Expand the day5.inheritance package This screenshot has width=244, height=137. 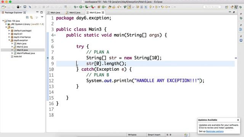coord(9,37)
